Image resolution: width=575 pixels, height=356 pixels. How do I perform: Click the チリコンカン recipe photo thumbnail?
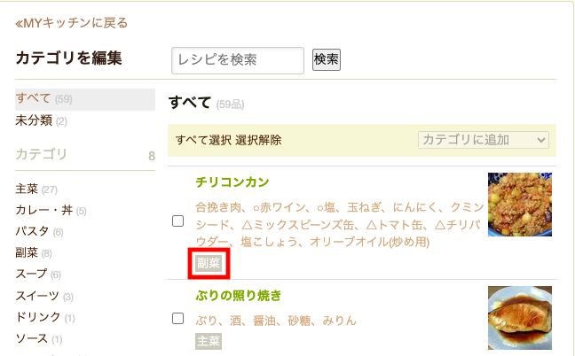tap(520, 205)
